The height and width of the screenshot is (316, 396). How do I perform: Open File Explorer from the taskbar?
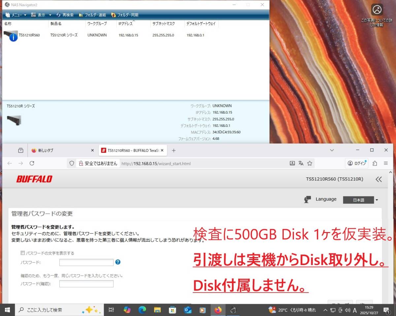(x=157, y=310)
